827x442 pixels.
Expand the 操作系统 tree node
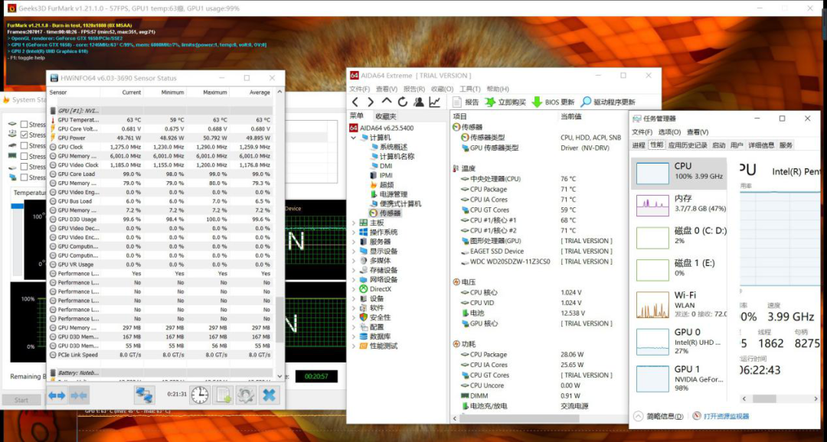(353, 232)
